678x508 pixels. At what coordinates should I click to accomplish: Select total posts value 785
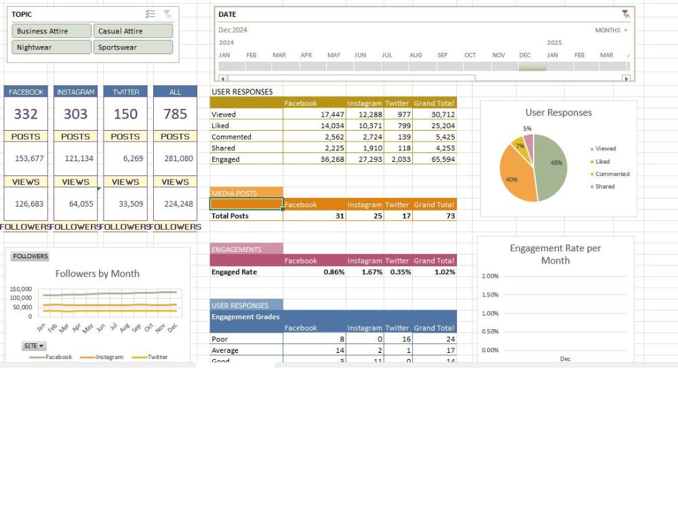pos(175,114)
